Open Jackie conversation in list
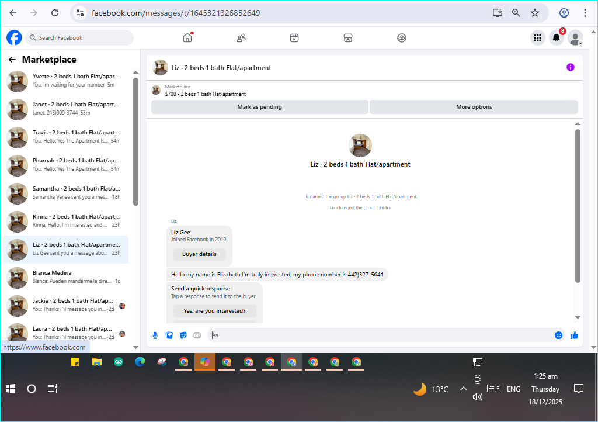This screenshot has height=422, width=598. pyautogui.click(x=65, y=305)
